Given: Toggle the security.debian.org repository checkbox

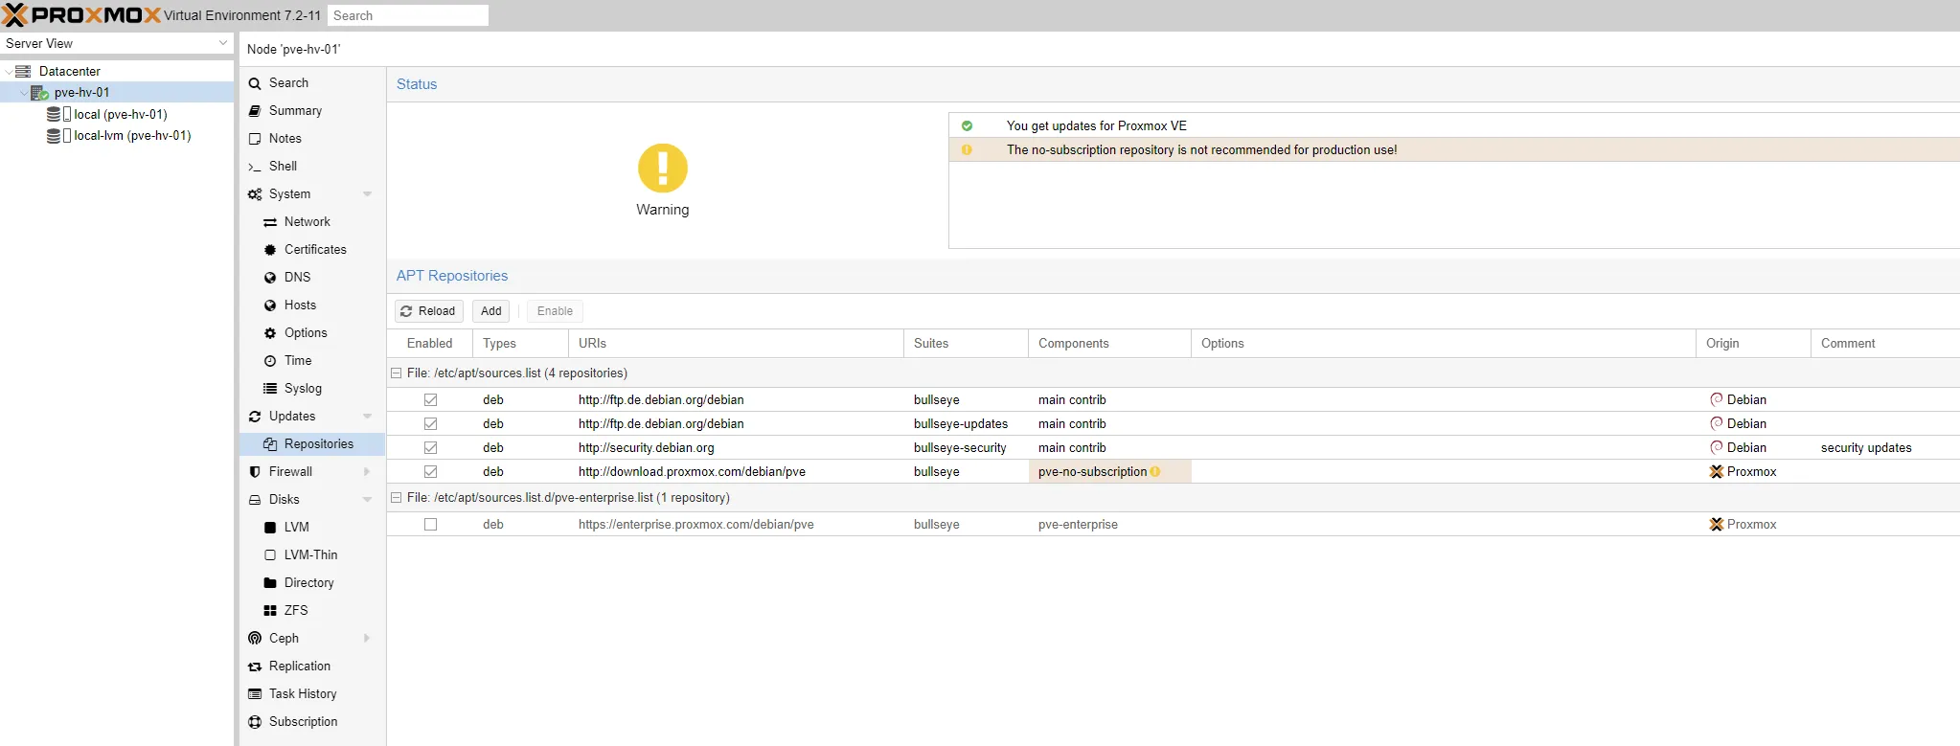Looking at the screenshot, I should 430,448.
